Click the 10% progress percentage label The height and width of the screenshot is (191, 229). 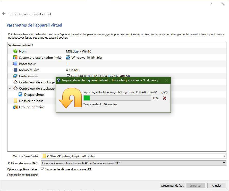tap(156, 98)
